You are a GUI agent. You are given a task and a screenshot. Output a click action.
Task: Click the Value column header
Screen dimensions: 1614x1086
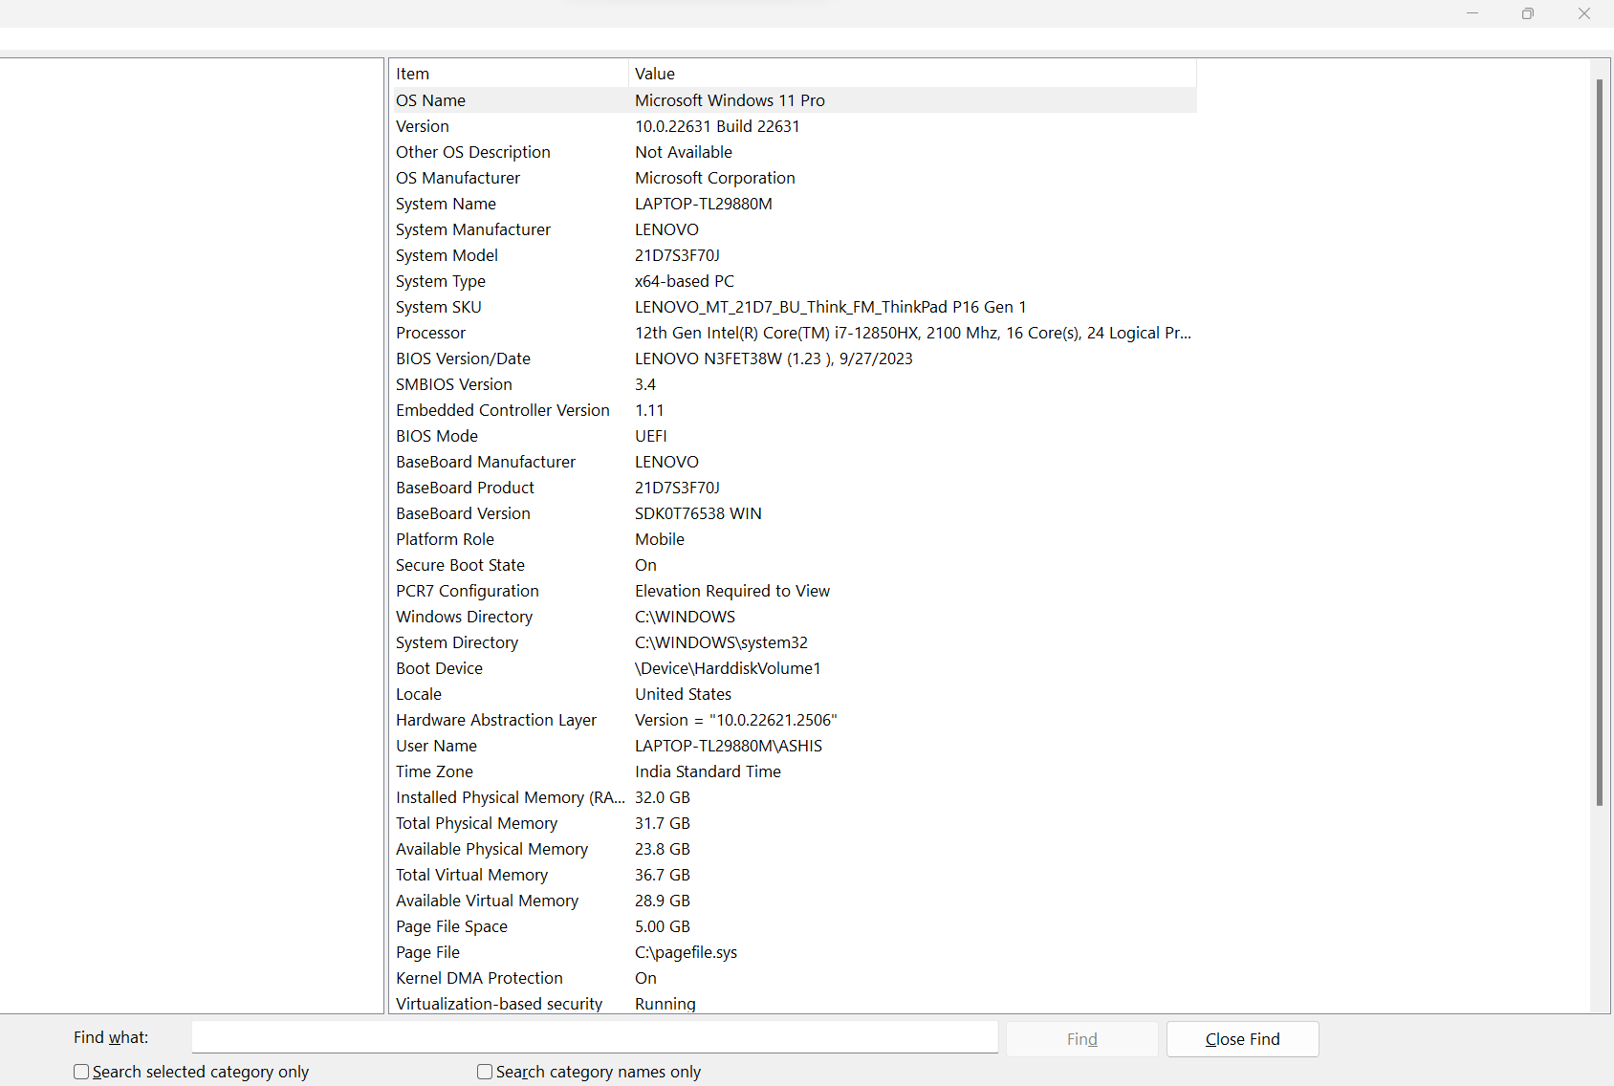pyautogui.click(x=912, y=74)
